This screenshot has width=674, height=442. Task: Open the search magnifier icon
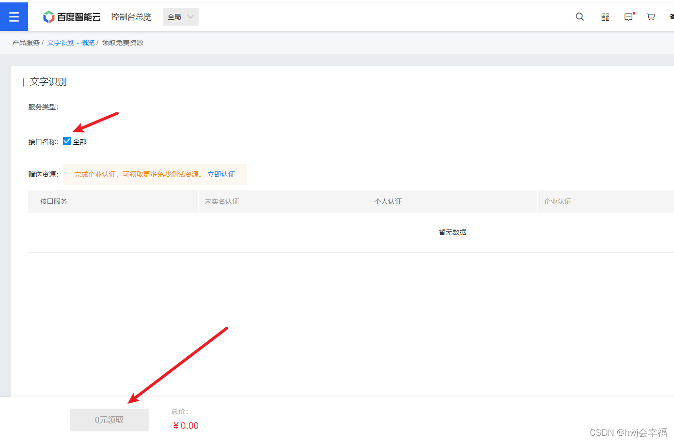pyautogui.click(x=580, y=17)
